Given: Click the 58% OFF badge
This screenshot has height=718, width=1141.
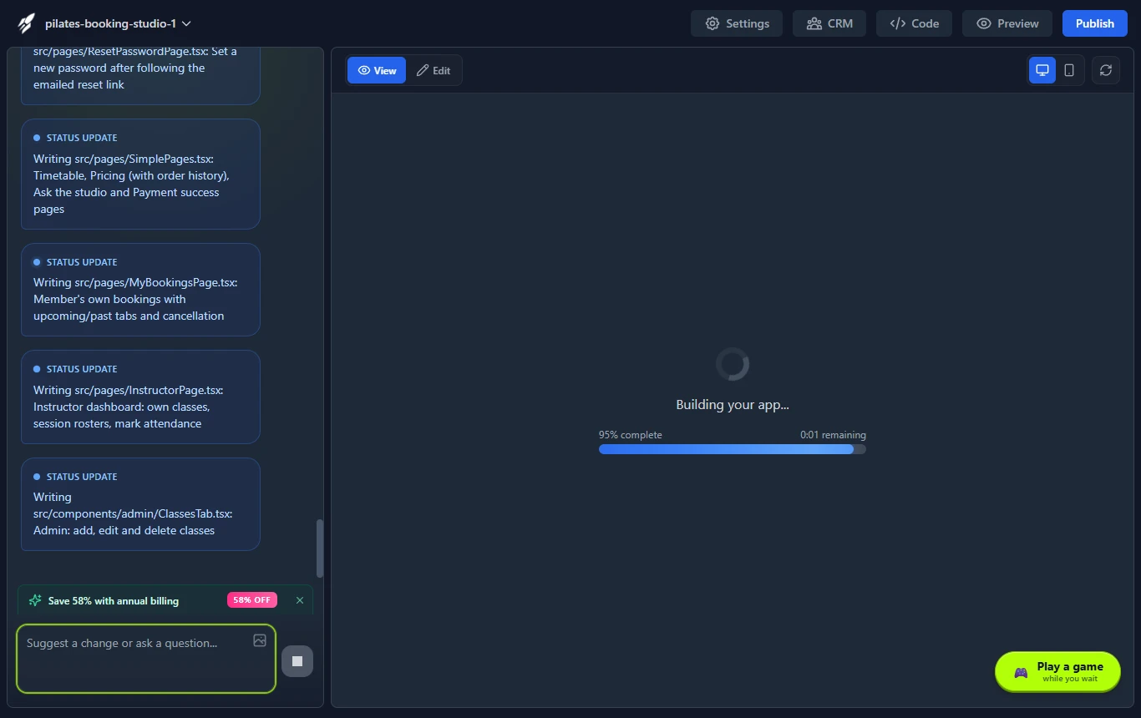Looking at the screenshot, I should 252,600.
